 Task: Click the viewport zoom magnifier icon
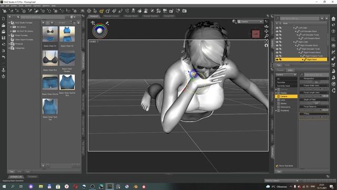tap(266, 36)
